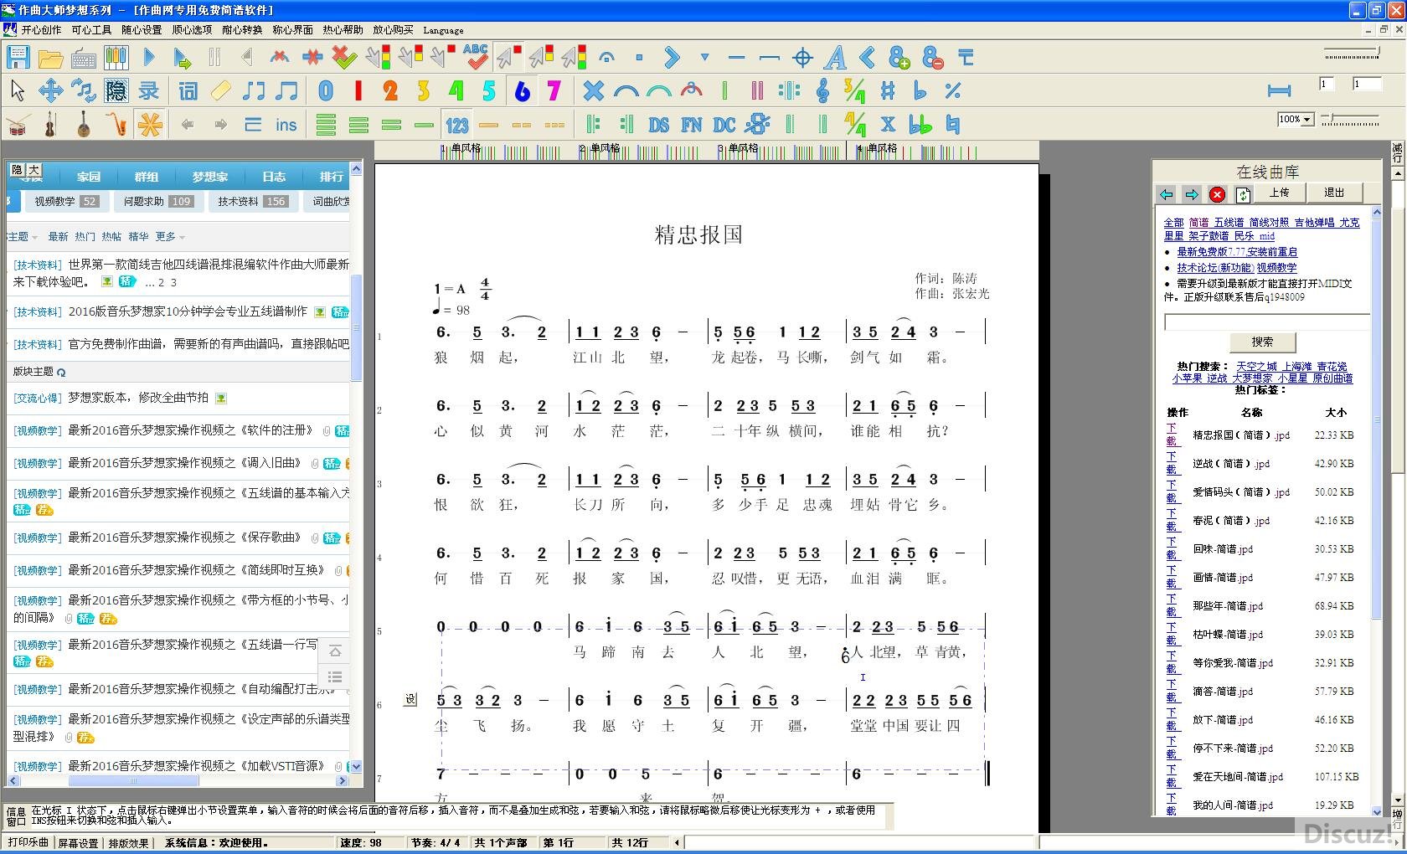The height and width of the screenshot is (854, 1407).
Task: Remove a voice with 8 minus icon
Action: 932,58
